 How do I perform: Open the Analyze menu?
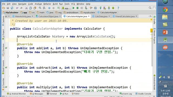point(38,4)
